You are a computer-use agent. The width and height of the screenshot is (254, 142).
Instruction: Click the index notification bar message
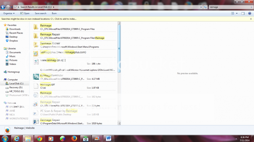39,19
